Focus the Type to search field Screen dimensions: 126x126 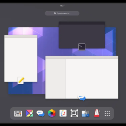(x=62, y=13)
